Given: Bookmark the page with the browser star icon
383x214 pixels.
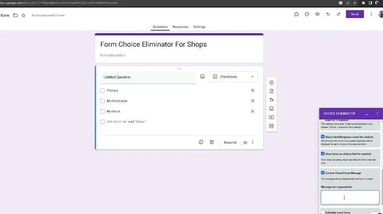Looking at the screenshot, I should [355, 3].
